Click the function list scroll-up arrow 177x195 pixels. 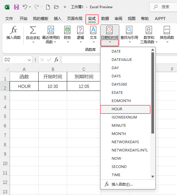coord(153,50)
